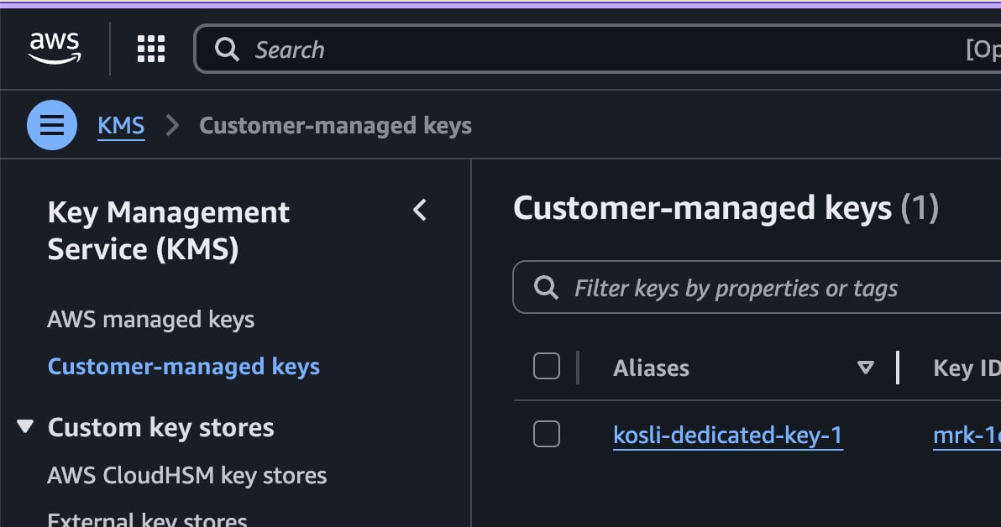Click the AWS logo home icon
This screenshot has height=527, width=1001.
55,49
